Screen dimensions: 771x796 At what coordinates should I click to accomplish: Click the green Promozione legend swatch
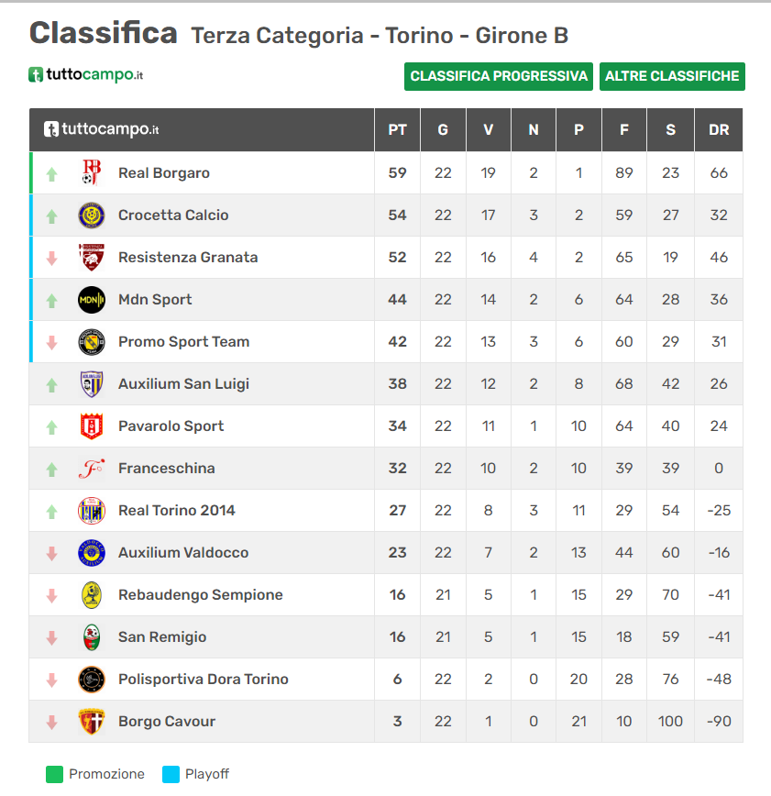pos(54,774)
